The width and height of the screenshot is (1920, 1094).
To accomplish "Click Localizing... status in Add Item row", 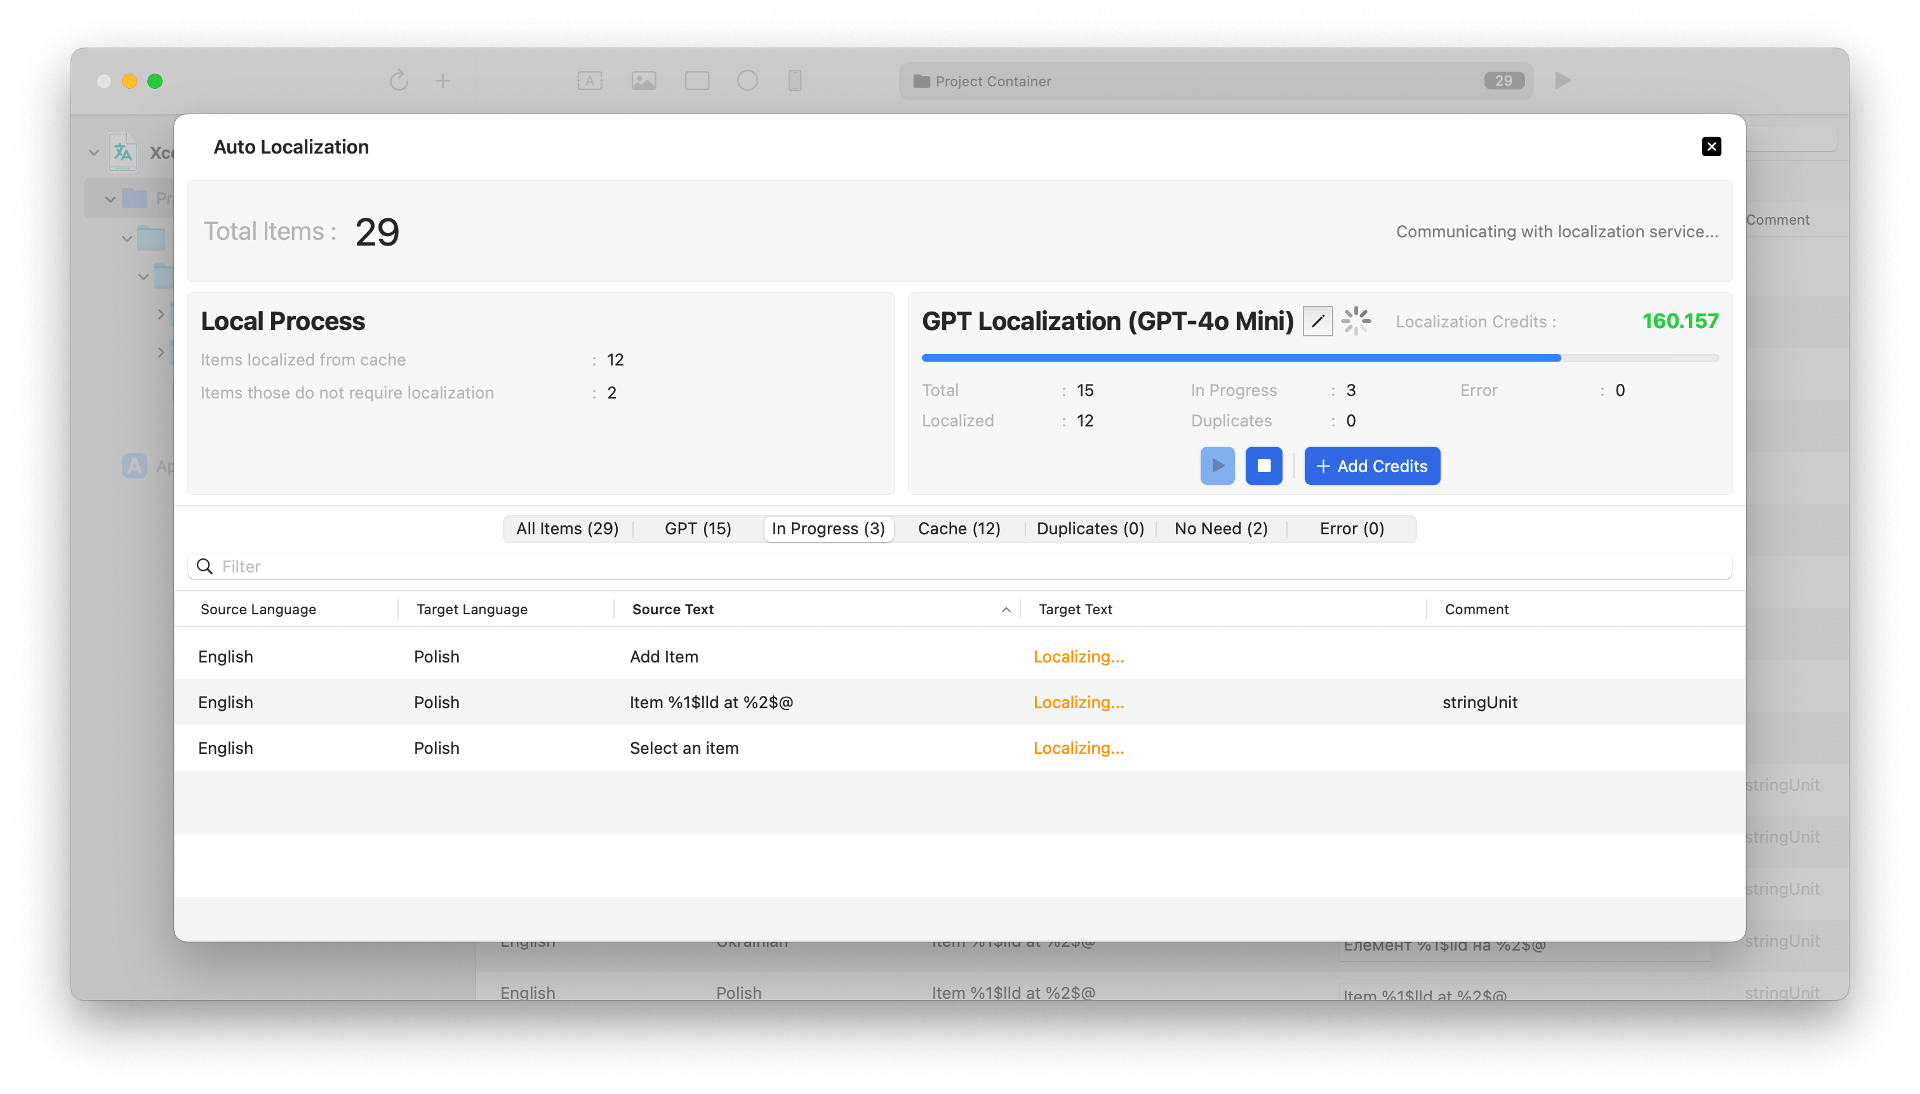I will pyautogui.click(x=1079, y=657).
